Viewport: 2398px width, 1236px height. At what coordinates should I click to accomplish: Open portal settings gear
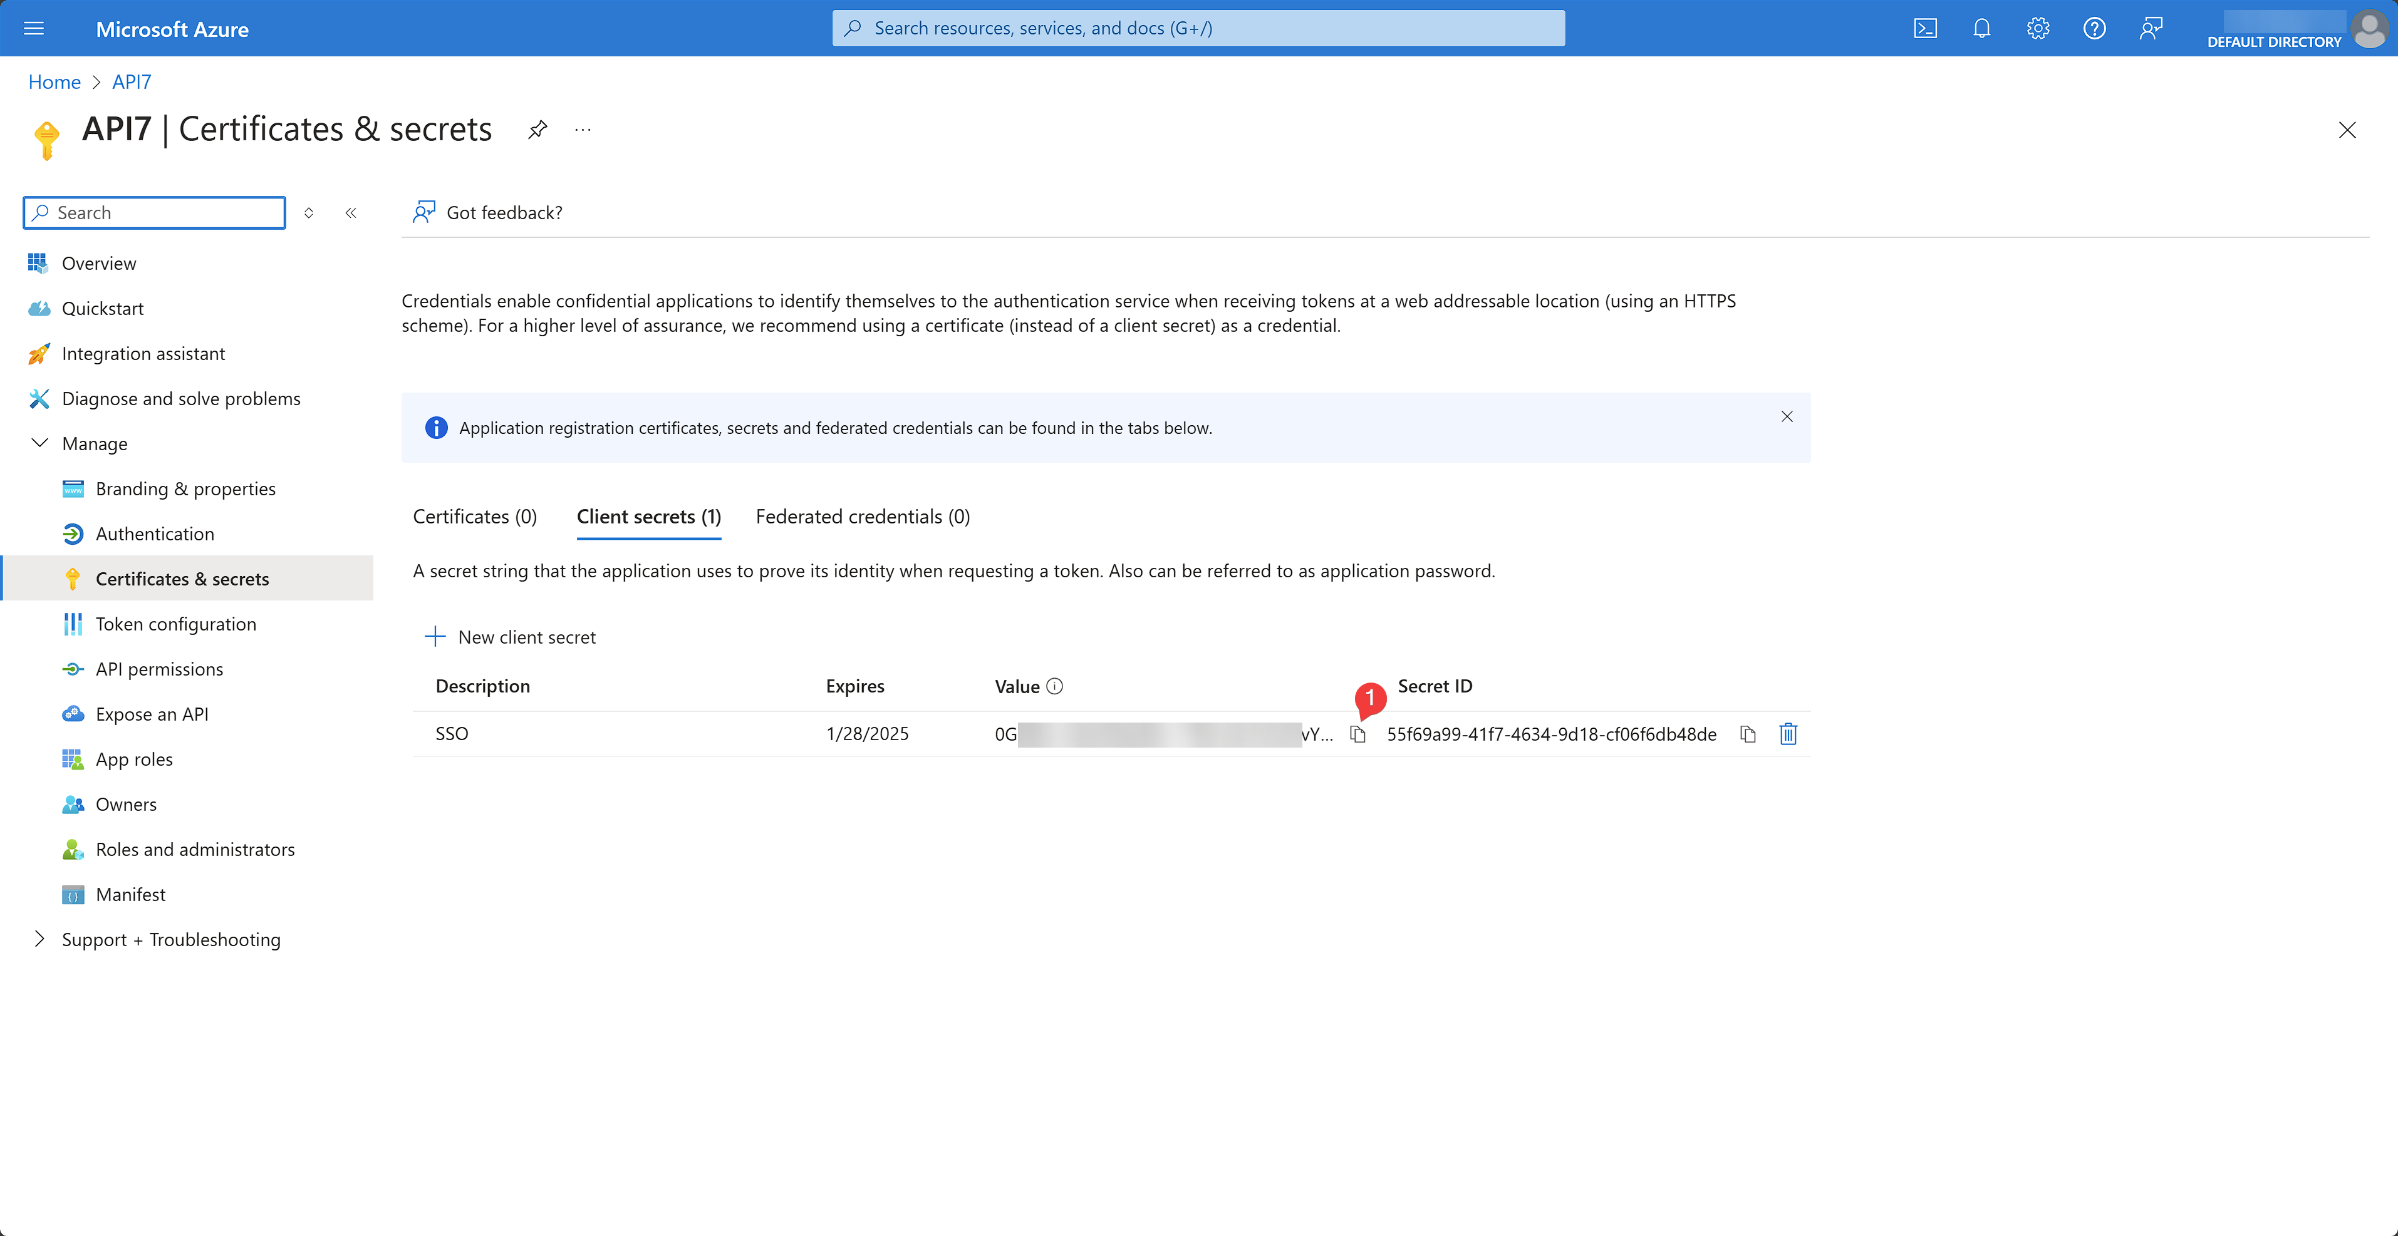(2038, 28)
